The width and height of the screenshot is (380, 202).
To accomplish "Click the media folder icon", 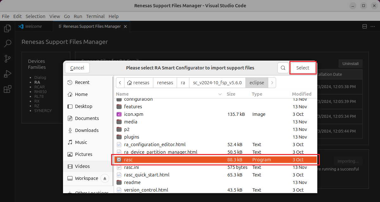I will coord(119,122).
